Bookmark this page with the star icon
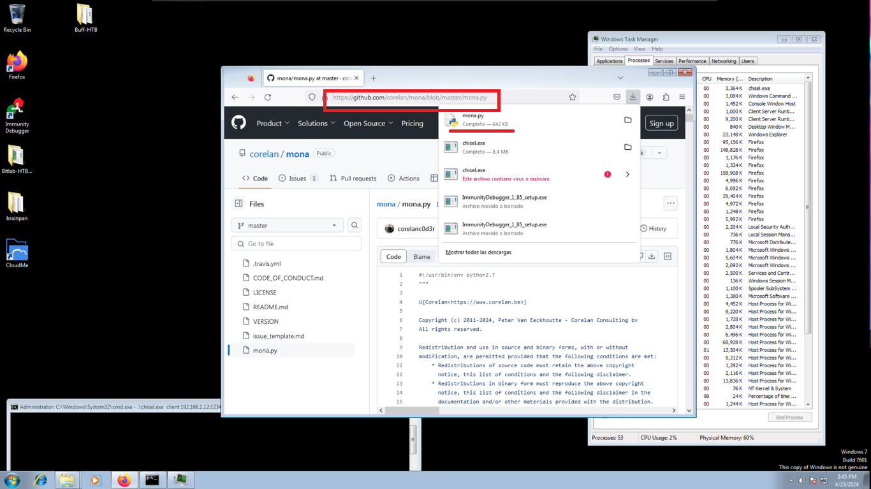This screenshot has width=871, height=489. 572,97
